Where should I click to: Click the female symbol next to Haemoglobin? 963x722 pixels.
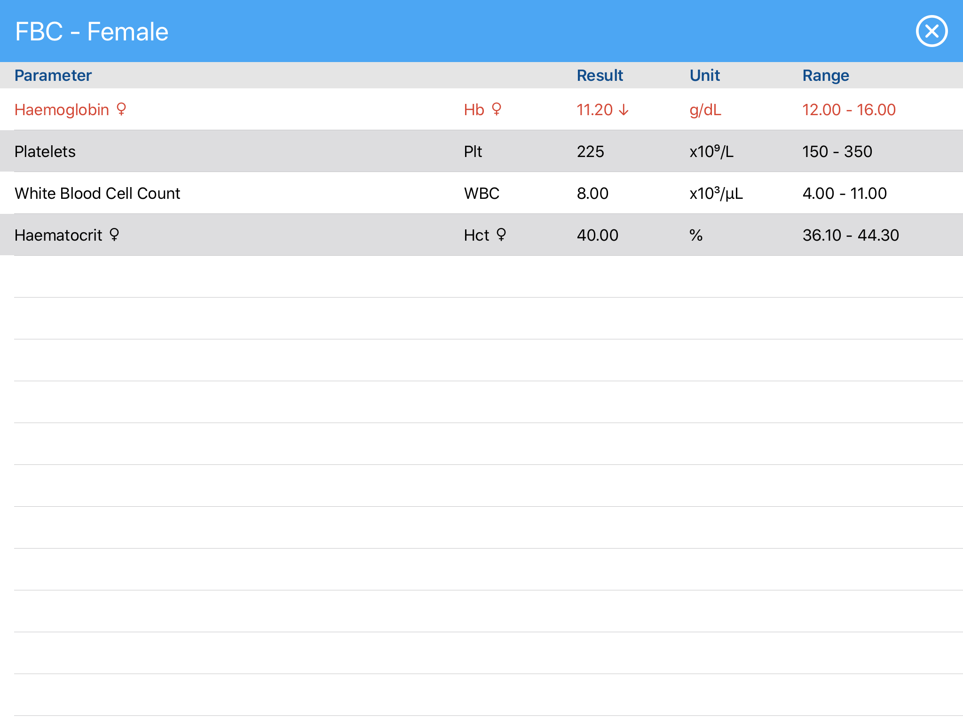(121, 109)
